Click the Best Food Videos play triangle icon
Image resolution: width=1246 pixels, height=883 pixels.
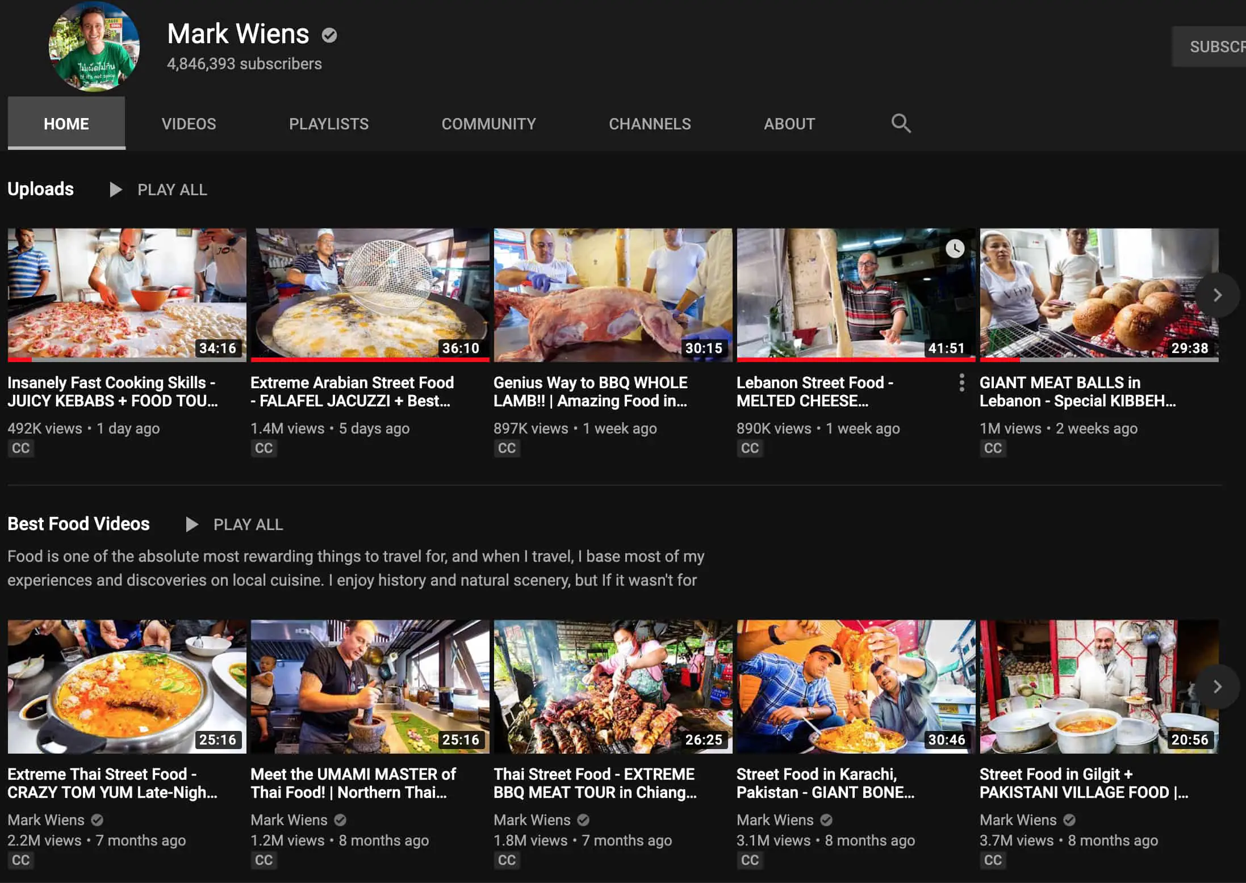click(192, 524)
